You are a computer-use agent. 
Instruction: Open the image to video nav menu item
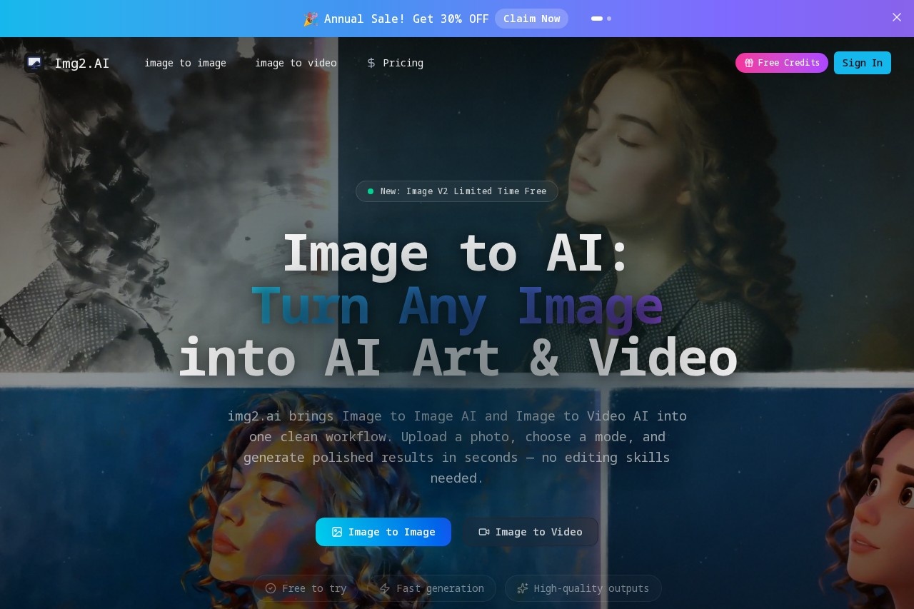[296, 63]
